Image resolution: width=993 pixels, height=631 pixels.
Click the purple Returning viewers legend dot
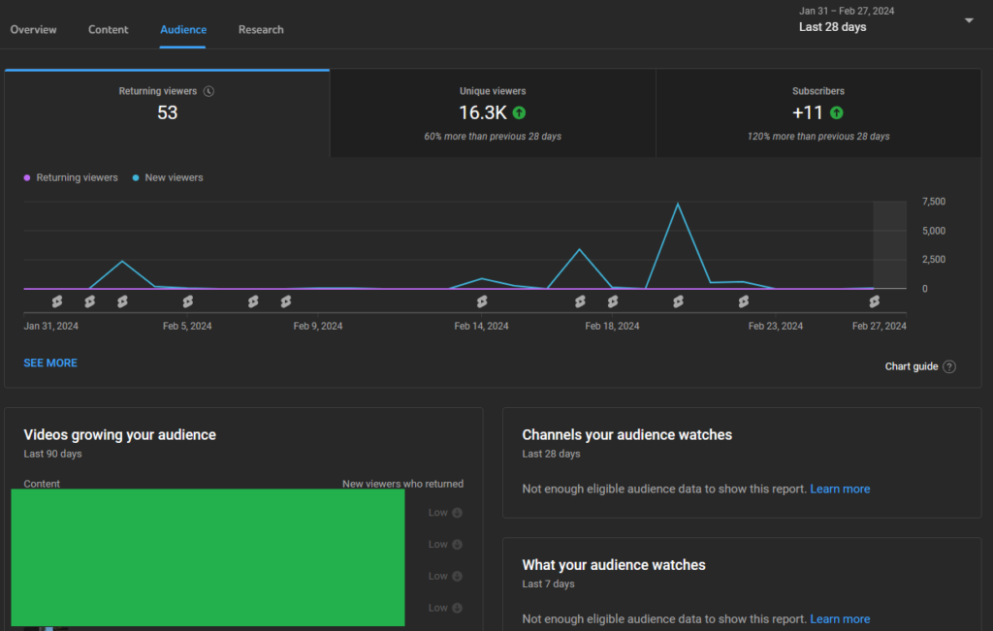tap(27, 178)
